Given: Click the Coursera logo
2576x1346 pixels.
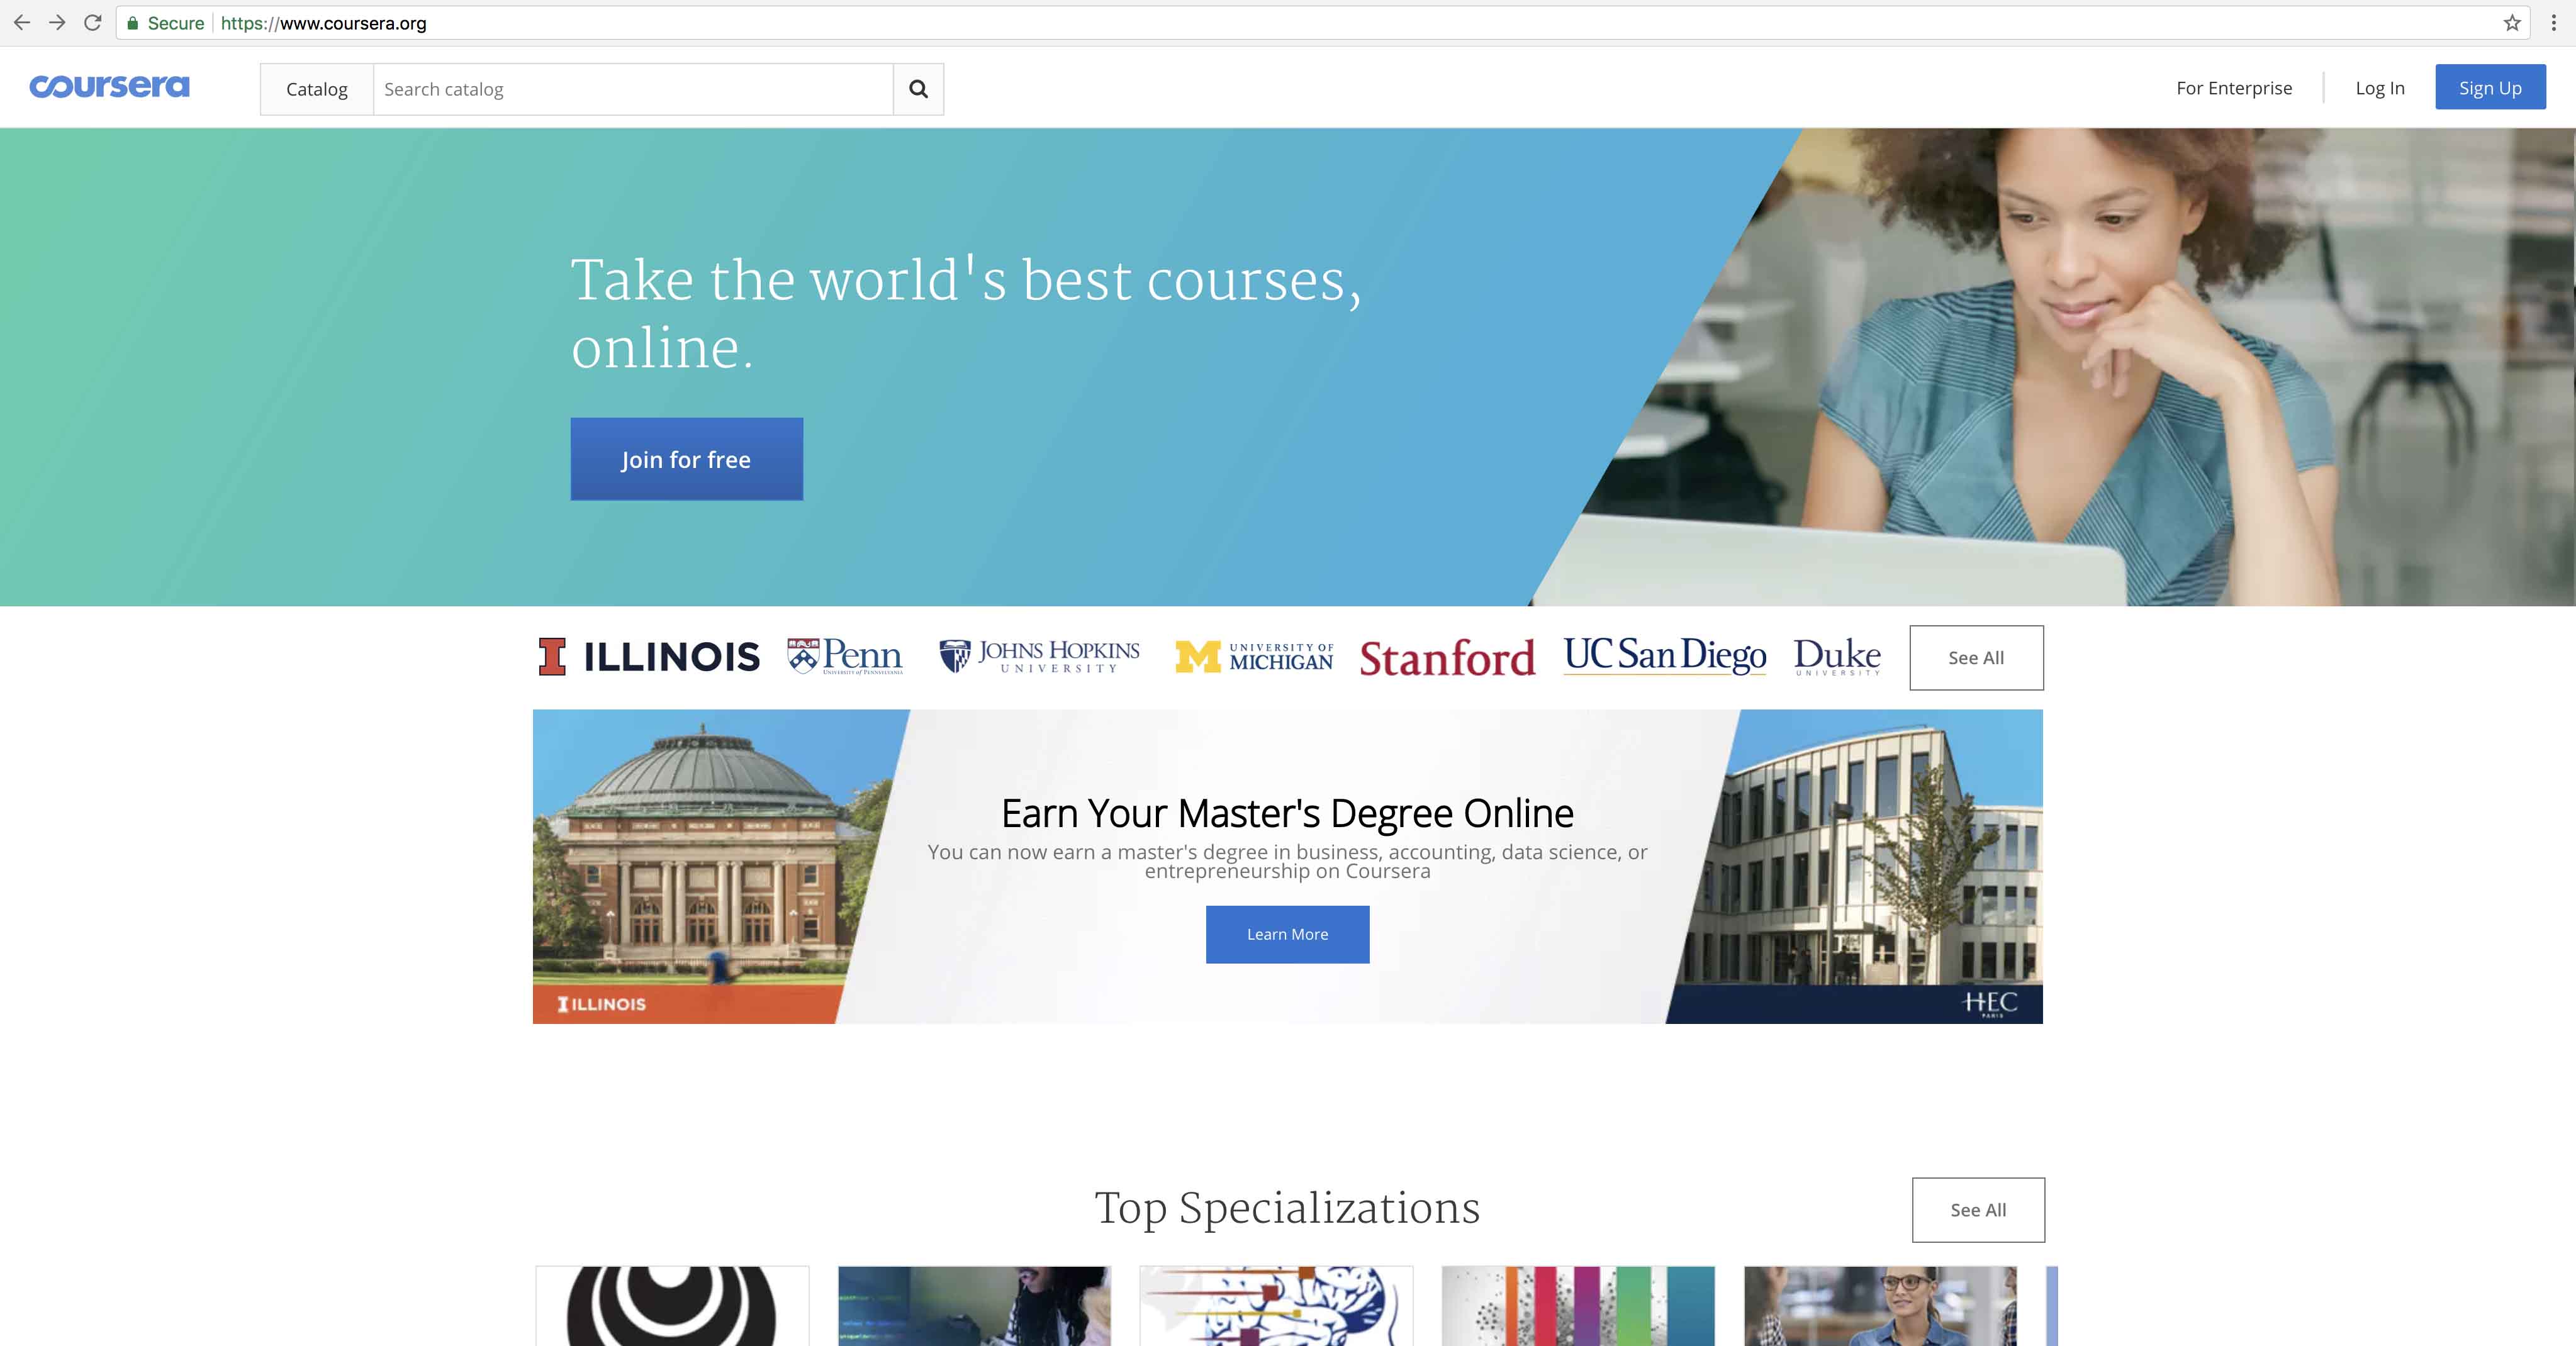Looking at the screenshot, I should click(x=109, y=87).
